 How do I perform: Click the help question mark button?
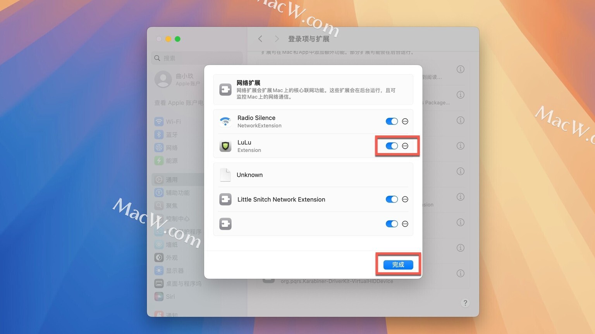tap(465, 303)
